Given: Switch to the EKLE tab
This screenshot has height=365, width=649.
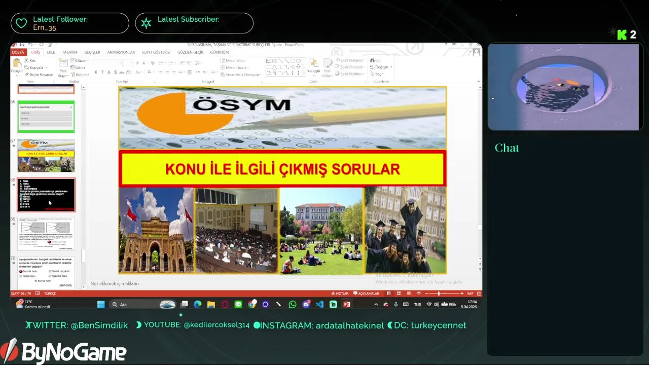Looking at the screenshot, I should [x=51, y=52].
